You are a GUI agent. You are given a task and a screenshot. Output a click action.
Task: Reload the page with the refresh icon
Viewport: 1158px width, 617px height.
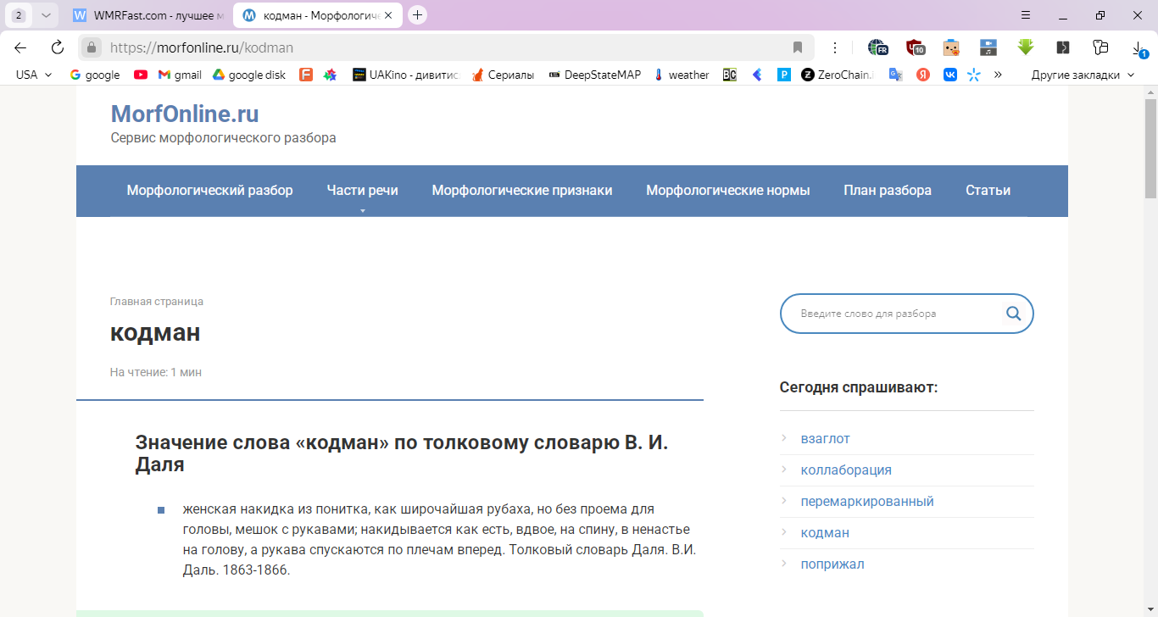(57, 47)
